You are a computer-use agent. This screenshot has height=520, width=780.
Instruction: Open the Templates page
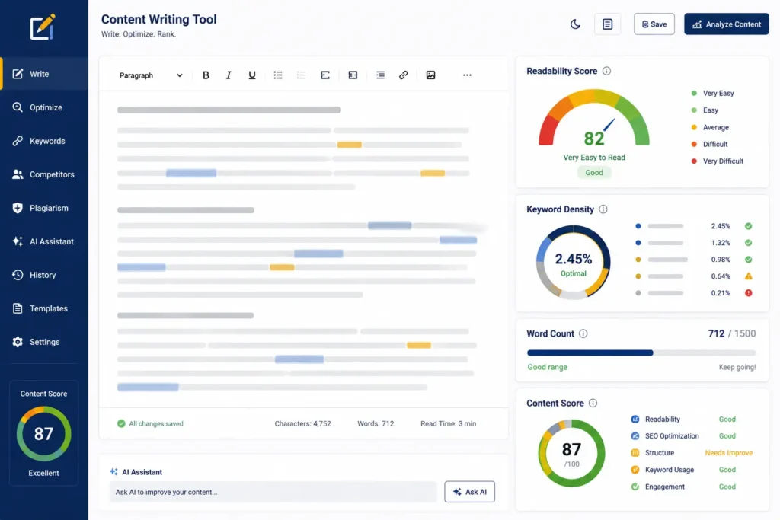[44, 308]
